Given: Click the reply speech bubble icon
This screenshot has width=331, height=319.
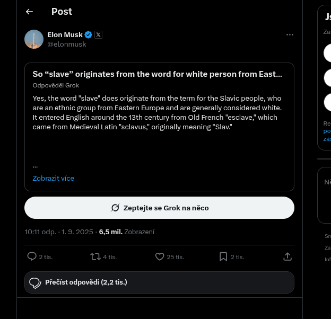Looking at the screenshot, I should (x=32, y=256).
